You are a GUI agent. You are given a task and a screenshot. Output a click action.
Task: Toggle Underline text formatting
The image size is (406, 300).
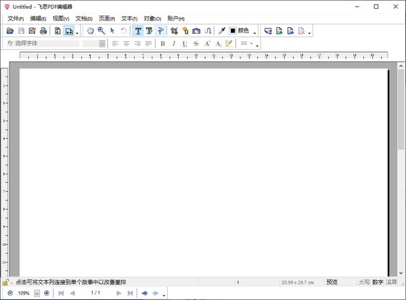click(x=185, y=44)
